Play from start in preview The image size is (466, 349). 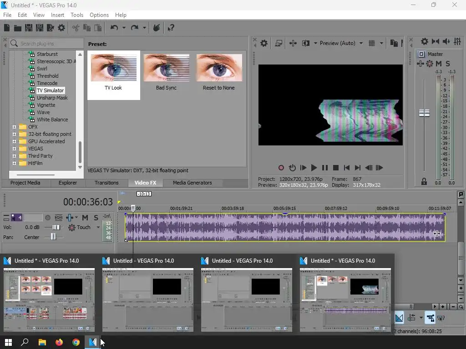click(303, 168)
